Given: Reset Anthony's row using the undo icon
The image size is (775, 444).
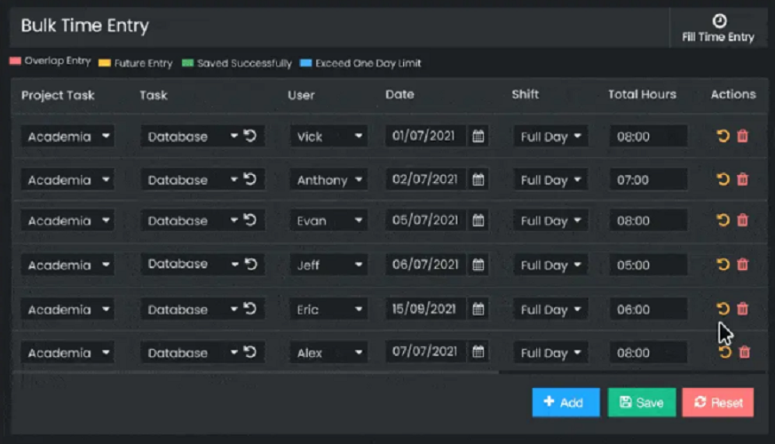Looking at the screenshot, I should point(723,179).
